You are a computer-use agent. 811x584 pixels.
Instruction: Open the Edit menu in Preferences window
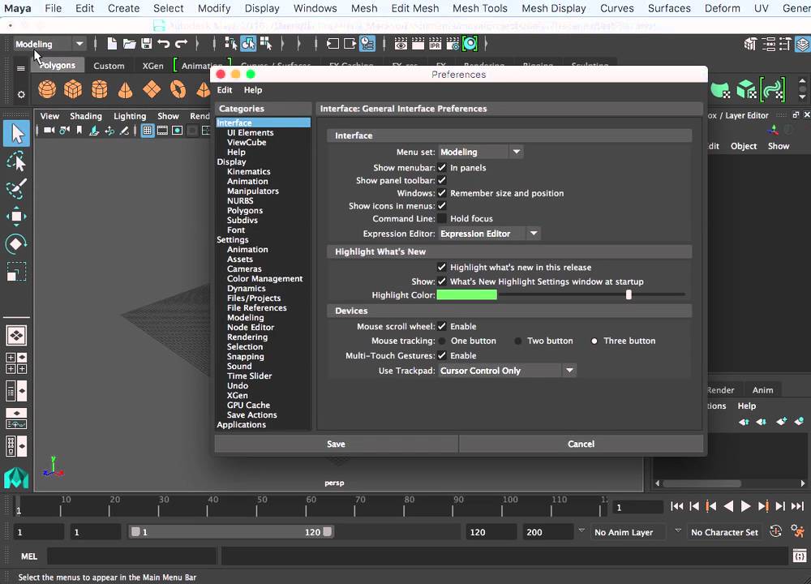[x=224, y=90]
